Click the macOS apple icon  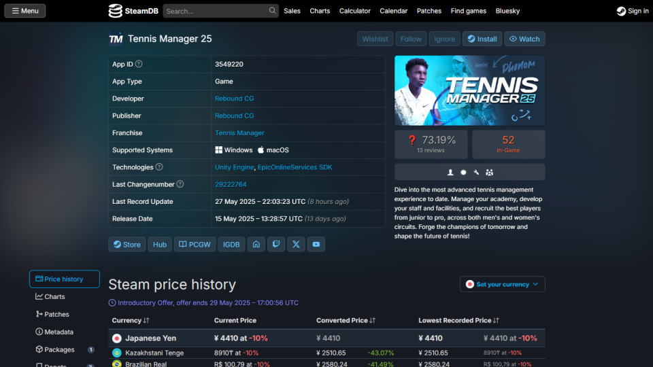point(261,150)
